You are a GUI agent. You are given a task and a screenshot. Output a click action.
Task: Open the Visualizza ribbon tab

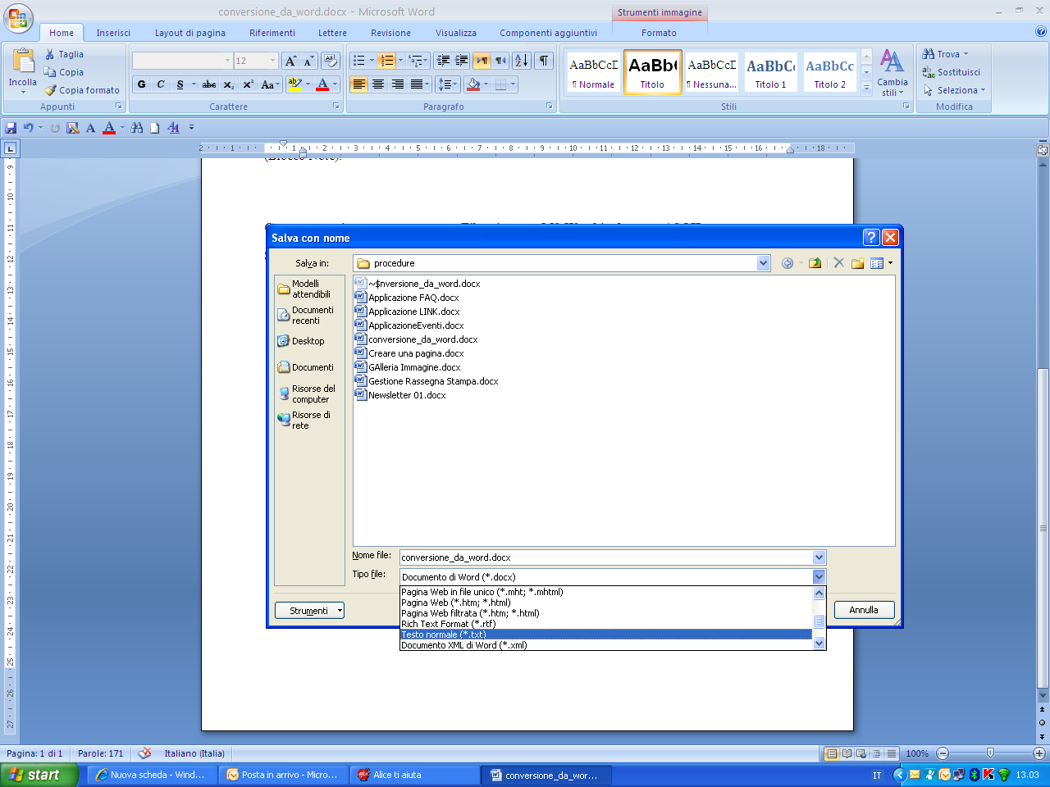click(456, 33)
